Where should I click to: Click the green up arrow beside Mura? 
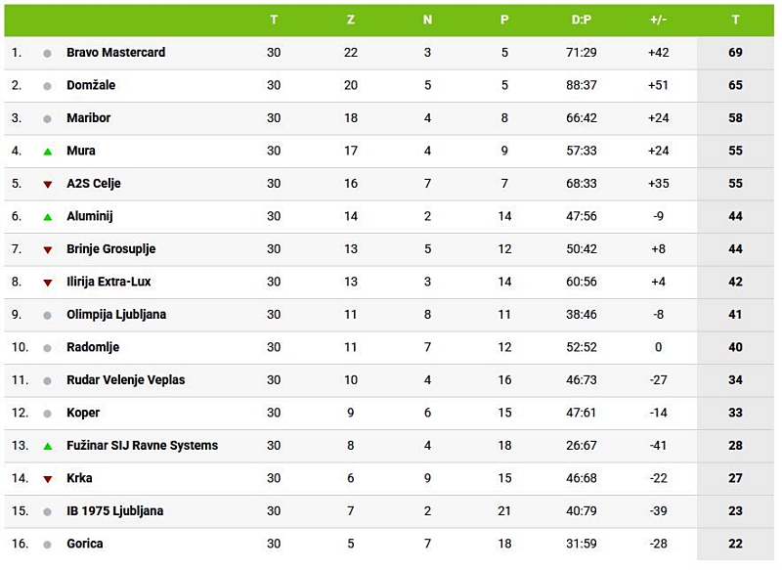click(x=47, y=152)
